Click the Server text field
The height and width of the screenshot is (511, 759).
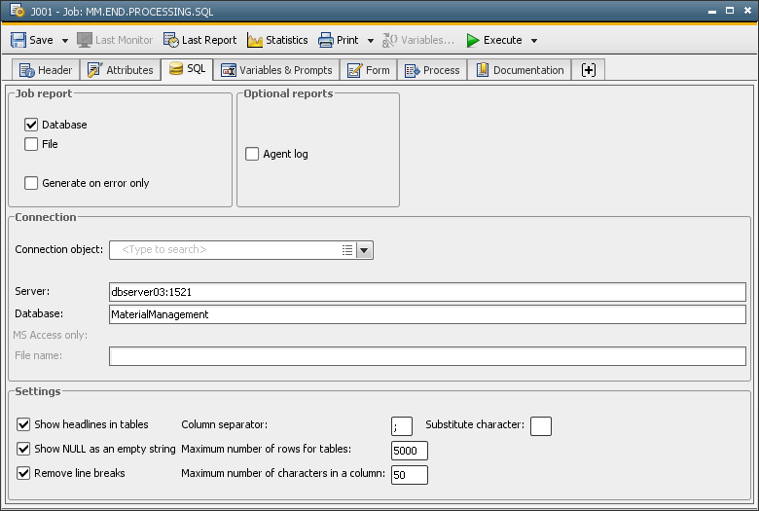click(426, 292)
